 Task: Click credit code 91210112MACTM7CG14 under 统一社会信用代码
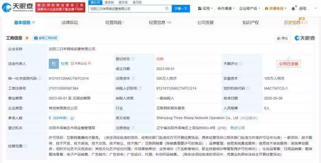point(69,78)
